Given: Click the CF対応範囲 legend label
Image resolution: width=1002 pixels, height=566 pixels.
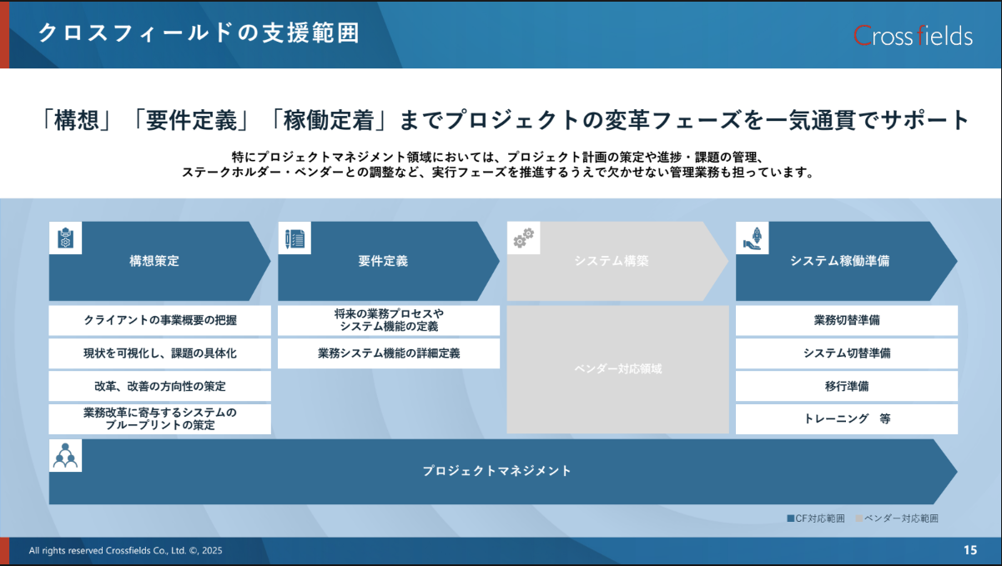Looking at the screenshot, I should (821, 518).
